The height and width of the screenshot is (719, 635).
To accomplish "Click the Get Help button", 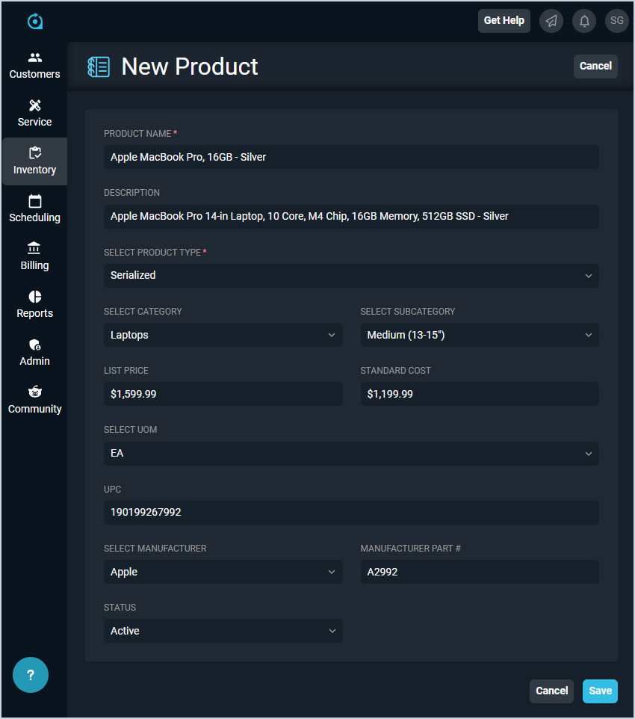I will coord(504,21).
